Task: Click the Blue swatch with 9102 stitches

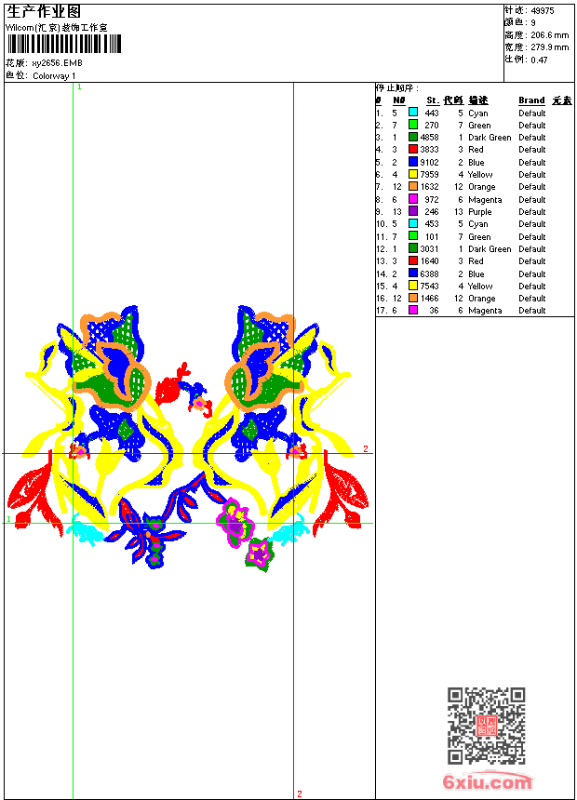Action: (413, 162)
